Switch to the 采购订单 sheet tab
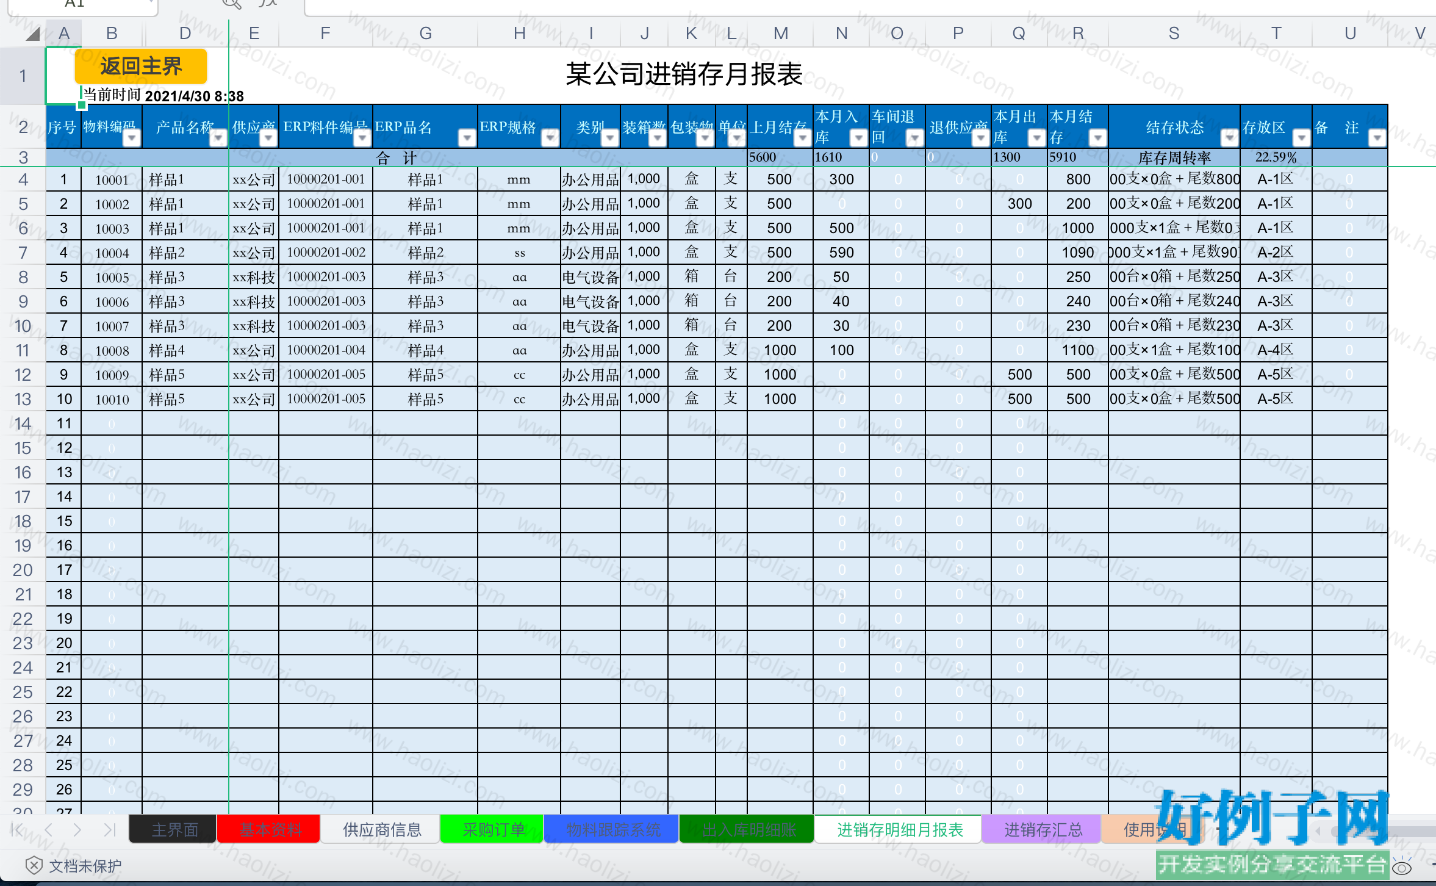The height and width of the screenshot is (886, 1436). coord(493,829)
